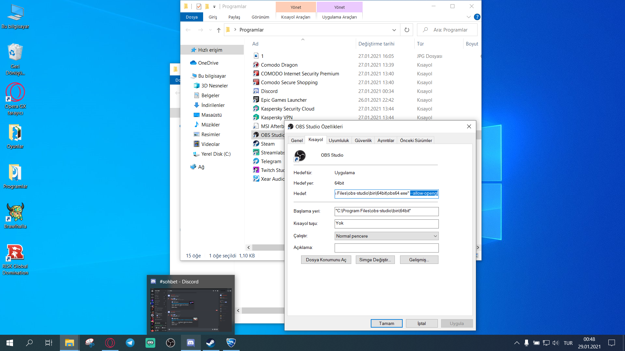
Task: Click the quick access properties checkmark icon
Action: [199, 6]
